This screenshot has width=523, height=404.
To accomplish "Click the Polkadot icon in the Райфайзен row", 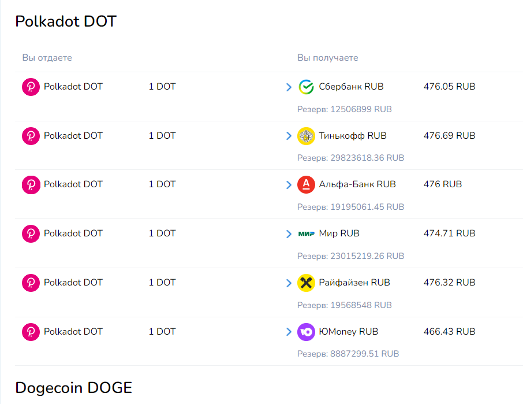I will 31,283.
